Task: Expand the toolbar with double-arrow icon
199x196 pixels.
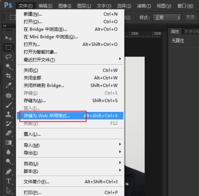Action: [x=5, y=26]
